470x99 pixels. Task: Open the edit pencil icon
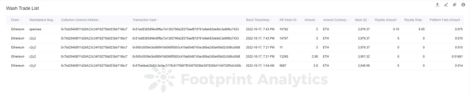pyautogui.click(x=446, y=5)
